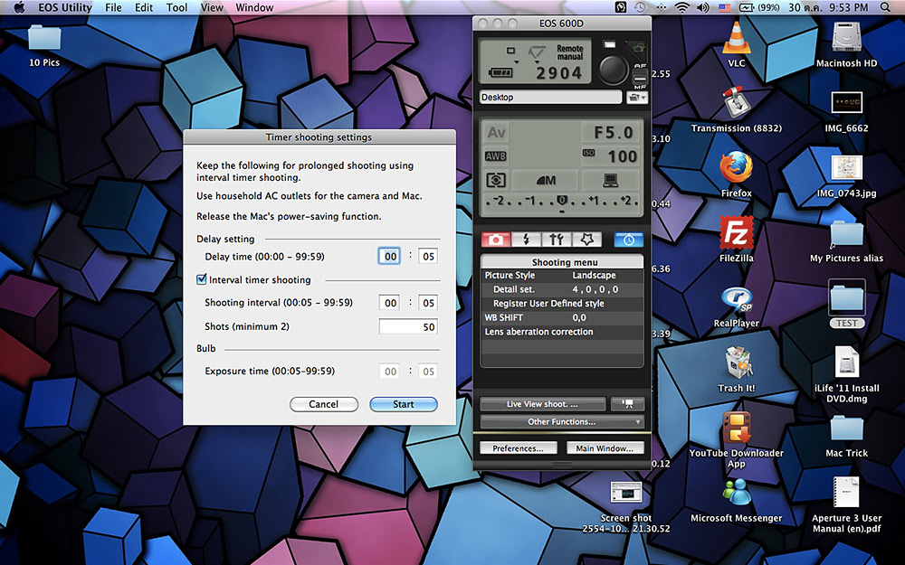Image resolution: width=905 pixels, height=565 pixels.
Task: Open the My Menu star tab
Action: 587,240
